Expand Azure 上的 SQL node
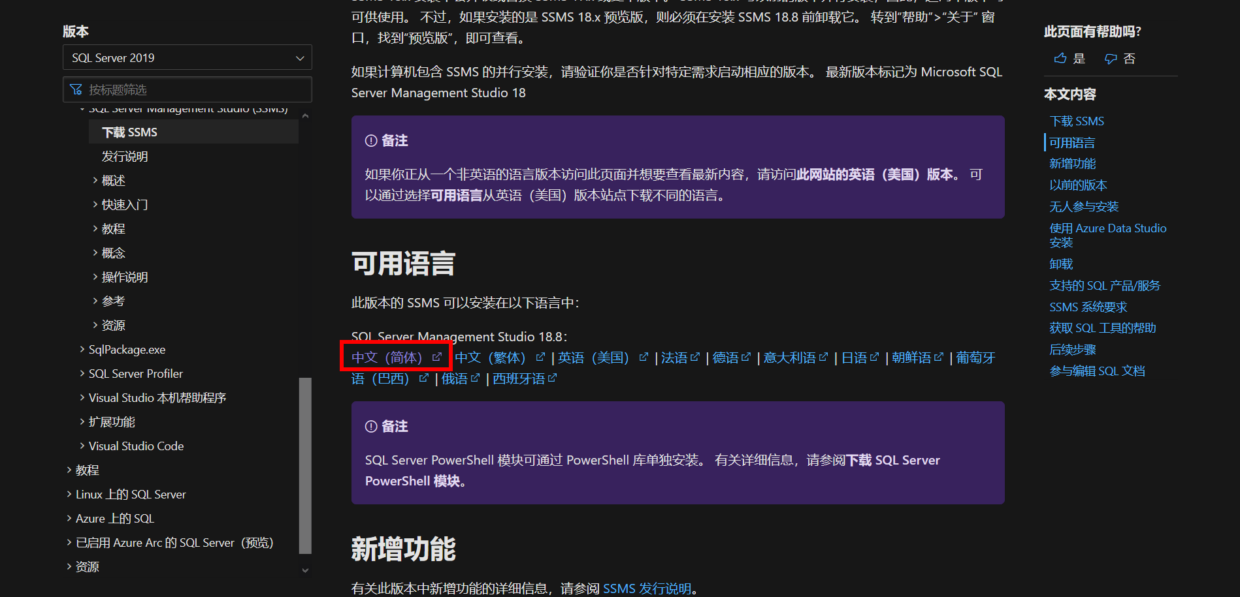Viewport: 1240px width, 597px height. (69, 518)
